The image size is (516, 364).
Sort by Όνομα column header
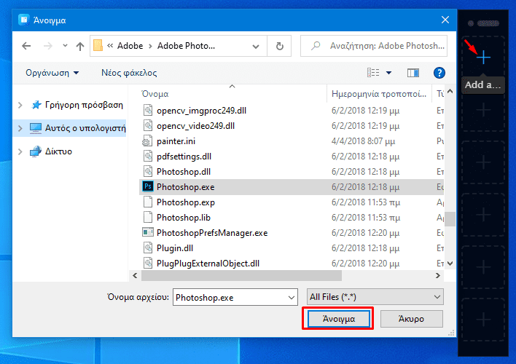[x=155, y=94]
